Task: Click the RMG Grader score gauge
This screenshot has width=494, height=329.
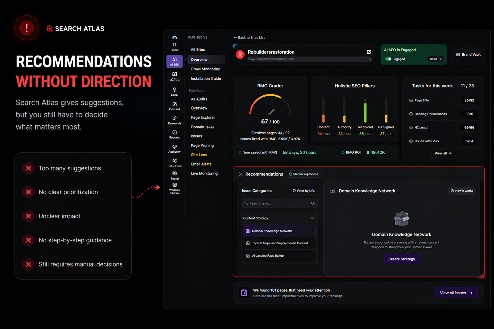Action: tap(270, 104)
